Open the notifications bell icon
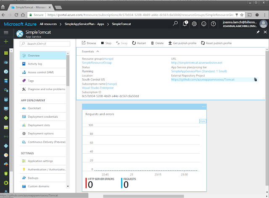Image resolution: width=269 pixels, height=198 pixels. coord(185,23)
